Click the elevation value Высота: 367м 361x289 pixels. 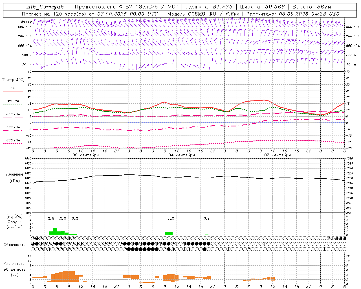click(x=312, y=7)
